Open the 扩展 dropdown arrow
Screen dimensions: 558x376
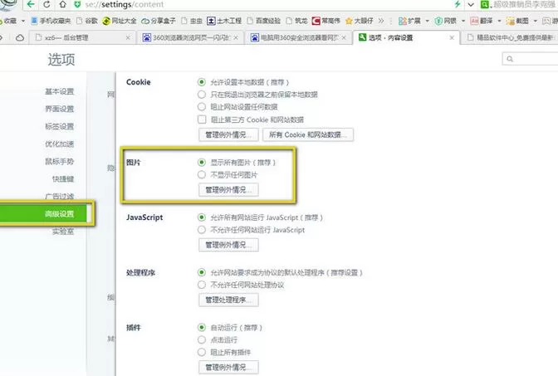(x=427, y=22)
